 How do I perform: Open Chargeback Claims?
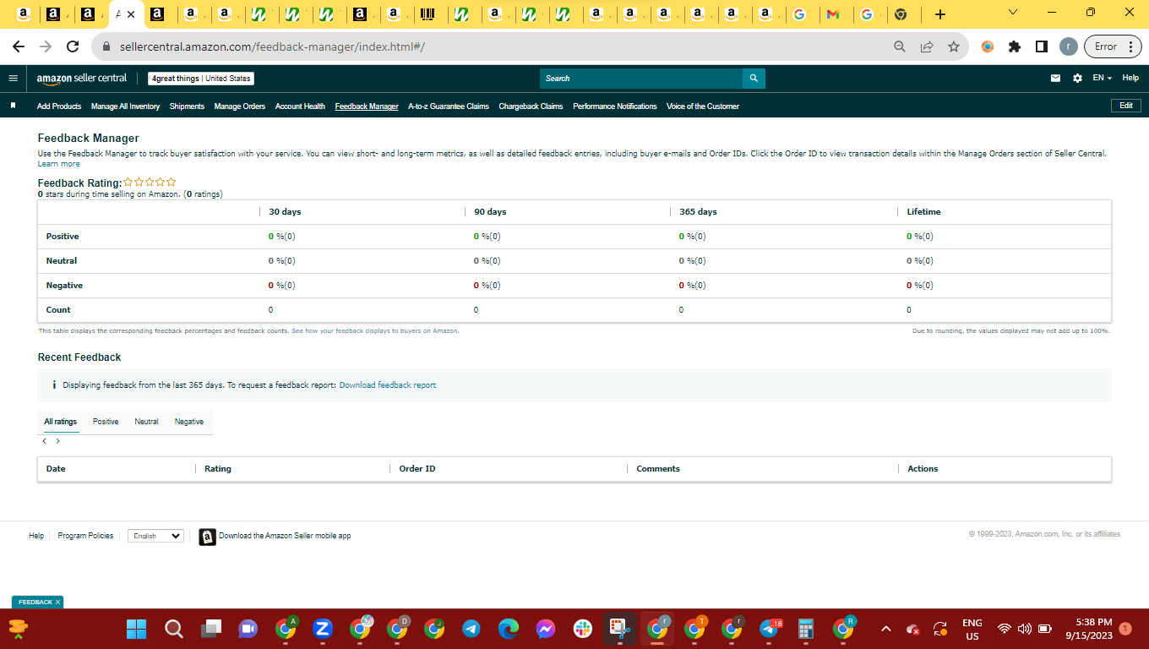tap(531, 106)
